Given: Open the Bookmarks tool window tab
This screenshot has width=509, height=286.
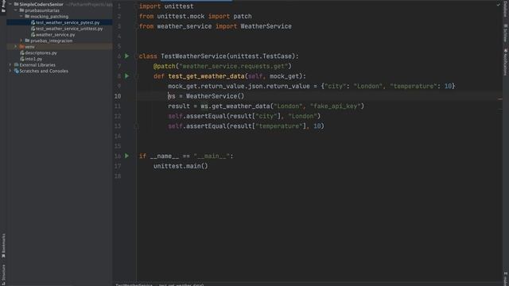Looking at the screenshot, I should click(x=3, y=245).
